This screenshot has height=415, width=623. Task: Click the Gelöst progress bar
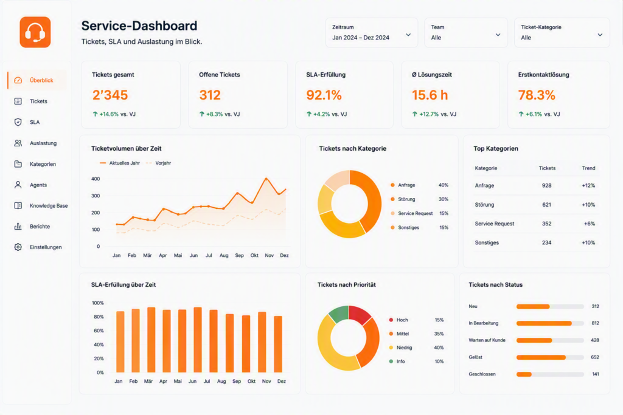(550, 357)
